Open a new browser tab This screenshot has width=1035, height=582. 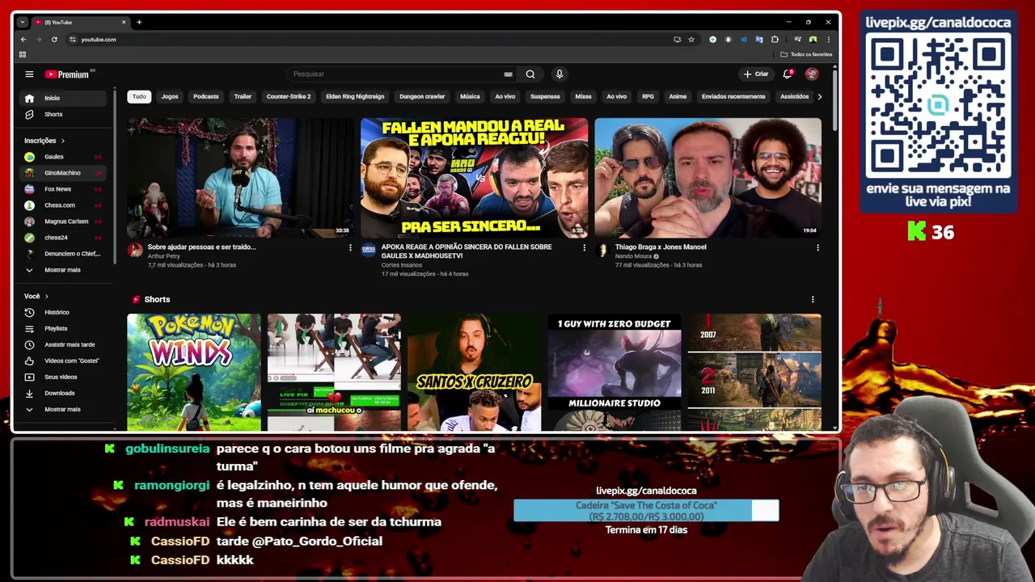point(139,22)
